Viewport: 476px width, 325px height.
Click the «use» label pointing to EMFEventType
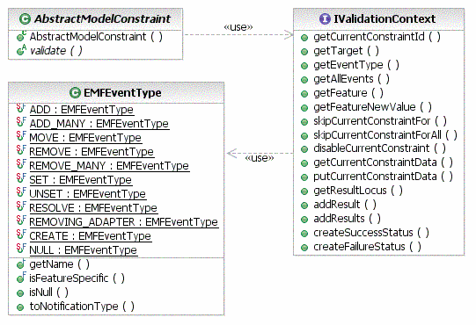[x=260, y=158]
